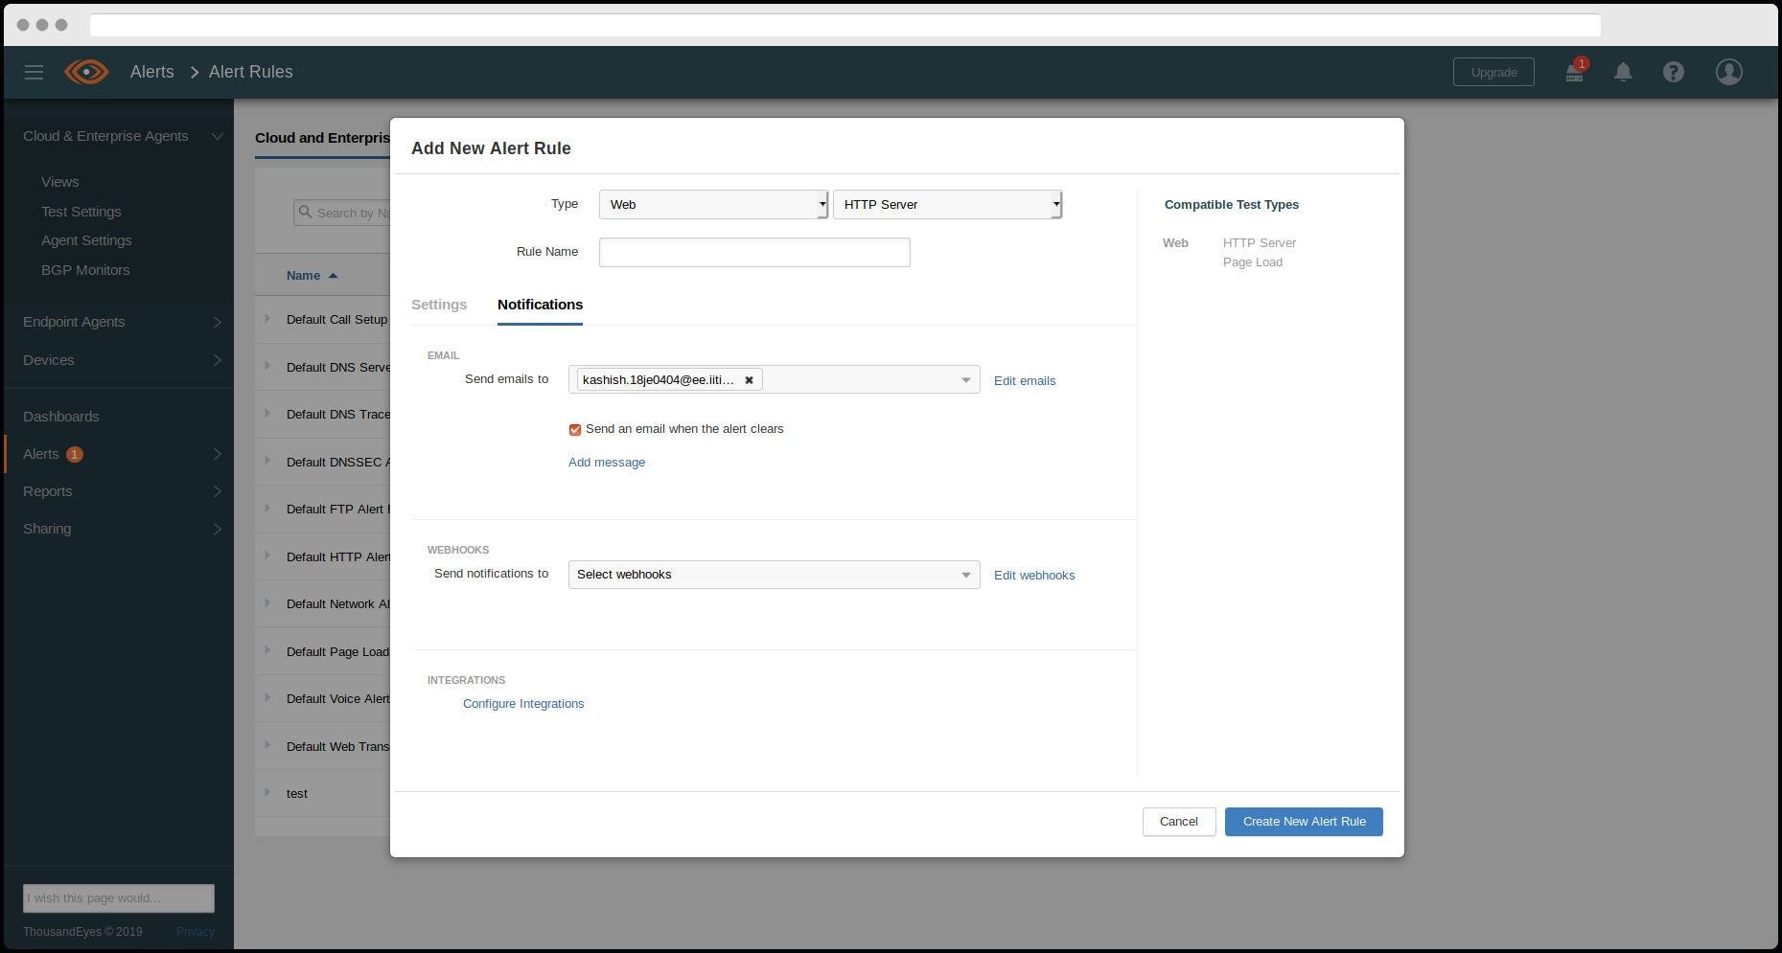Switch to the Settings tab
This screenshot has height=953, width=1782.
click(x=439, y=305)
